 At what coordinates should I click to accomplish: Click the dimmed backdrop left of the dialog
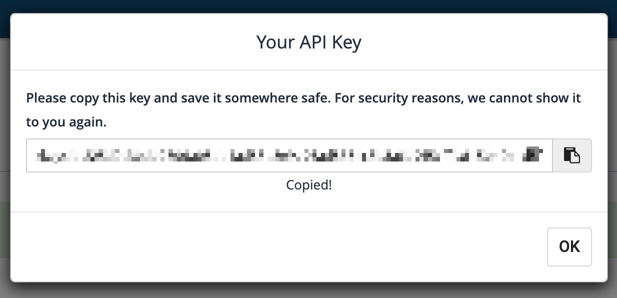tap(4, 150)
